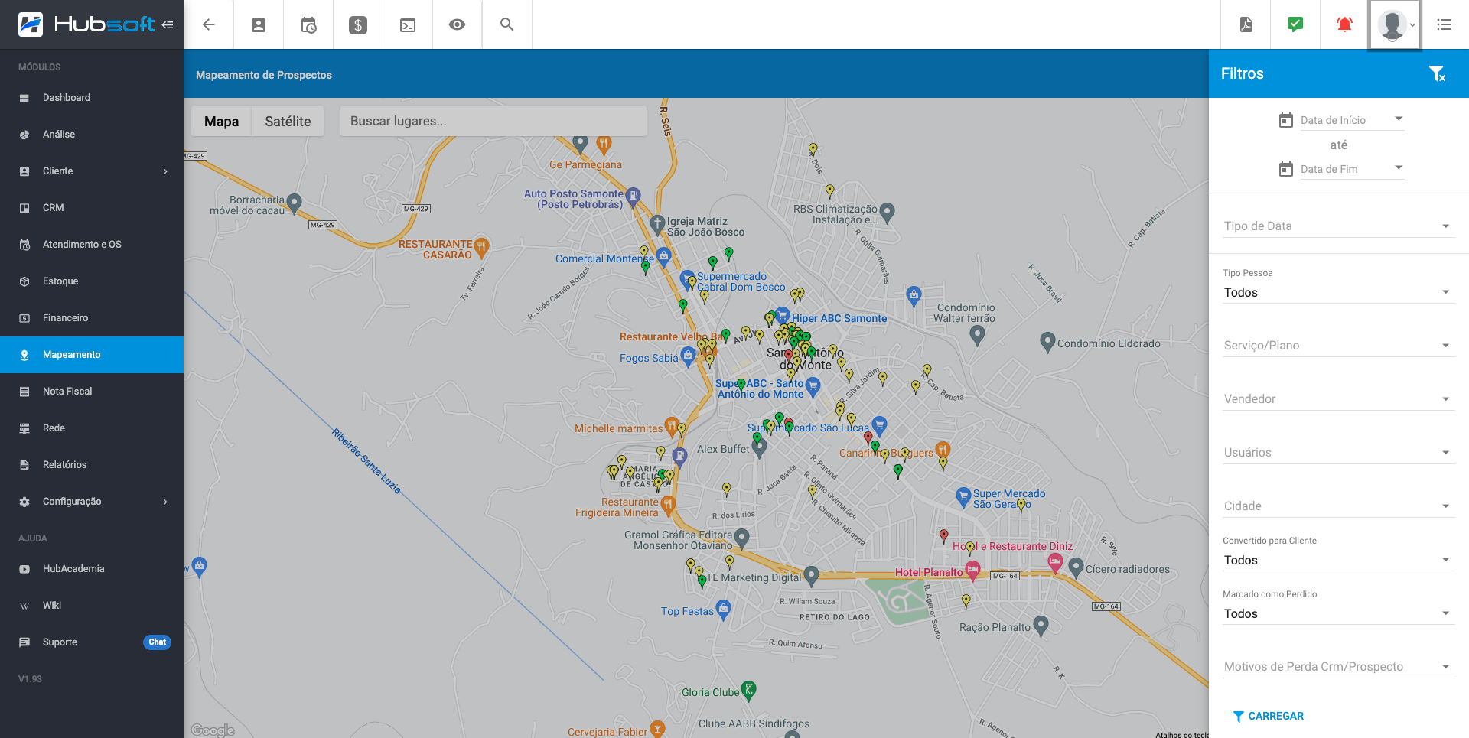Expand the Cliente submenu
This screenshot has height=738, width=1469.
click(92, 171)
